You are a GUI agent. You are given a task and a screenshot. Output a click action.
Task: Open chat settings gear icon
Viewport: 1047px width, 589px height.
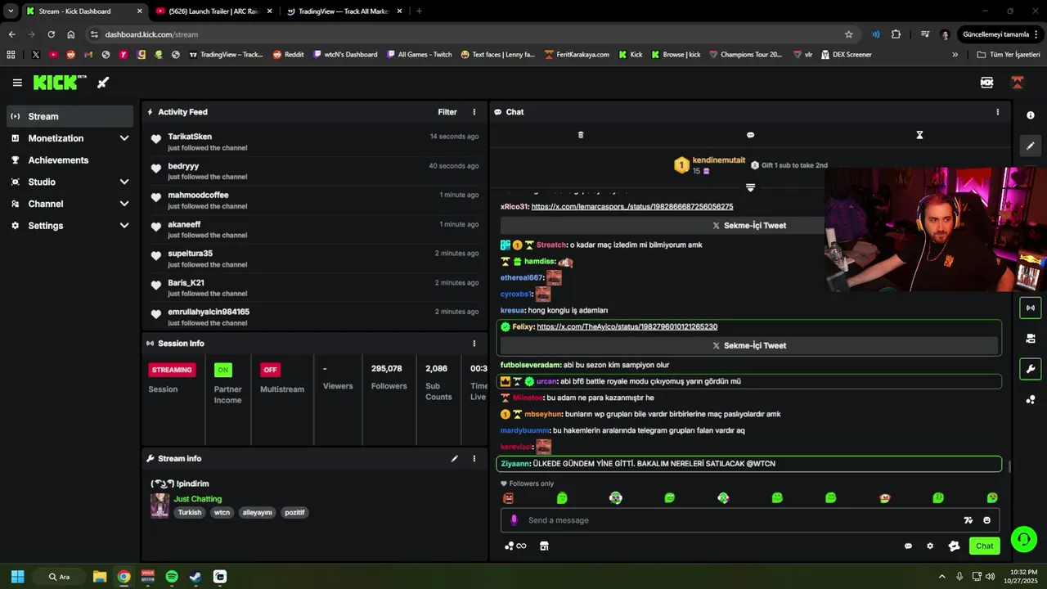930,546
